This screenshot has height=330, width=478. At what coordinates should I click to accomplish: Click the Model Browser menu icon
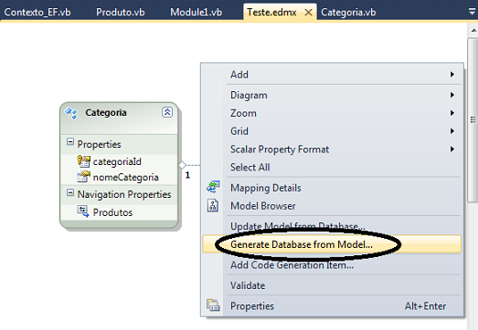click(x=213, y=205)
